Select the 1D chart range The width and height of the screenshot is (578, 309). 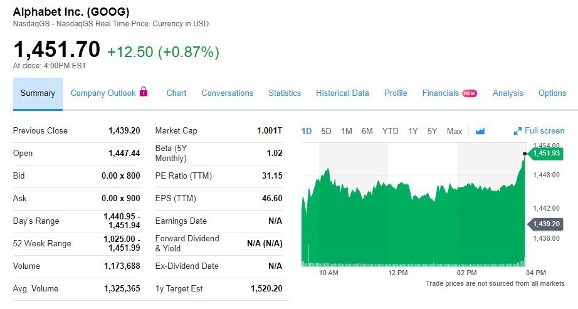coord(307,131)
